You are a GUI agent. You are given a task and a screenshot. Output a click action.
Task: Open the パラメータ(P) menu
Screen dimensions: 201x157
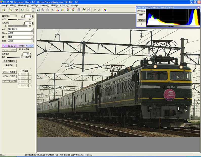coord(44,6)
